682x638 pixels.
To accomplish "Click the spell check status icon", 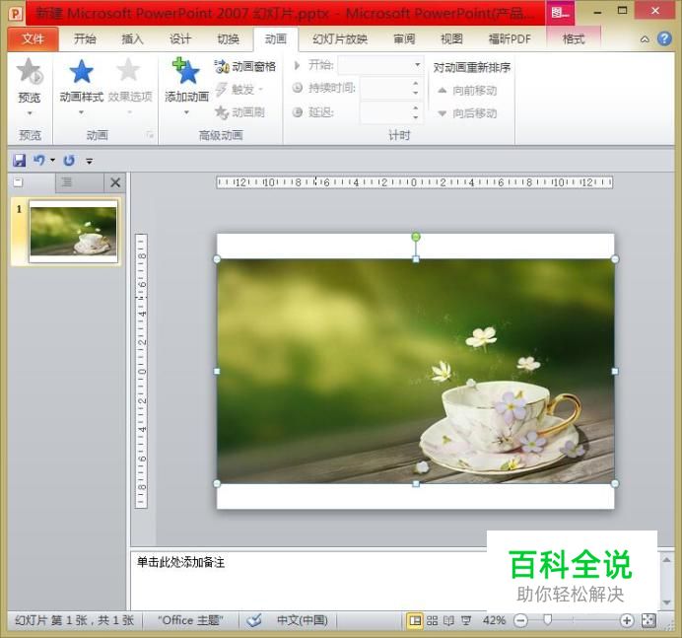I will click(x=254, y=619).
